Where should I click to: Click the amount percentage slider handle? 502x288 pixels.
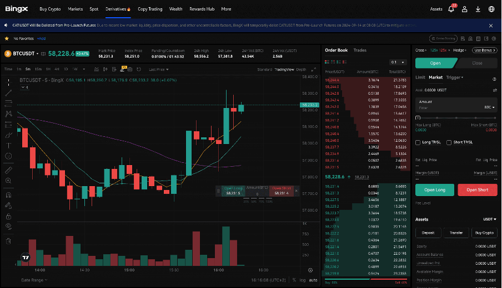point(418,118)
